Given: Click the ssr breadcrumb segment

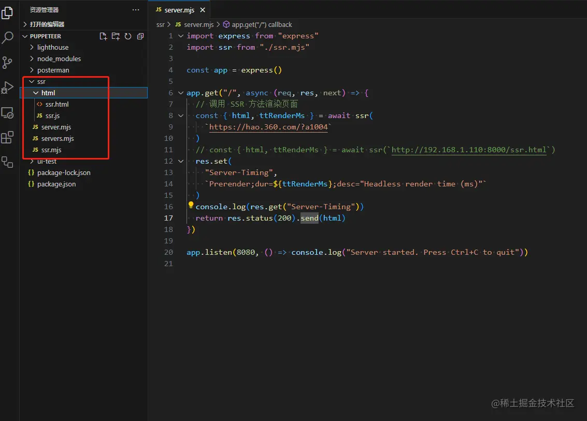Looking at the screenshot, I should coord(160,24).
